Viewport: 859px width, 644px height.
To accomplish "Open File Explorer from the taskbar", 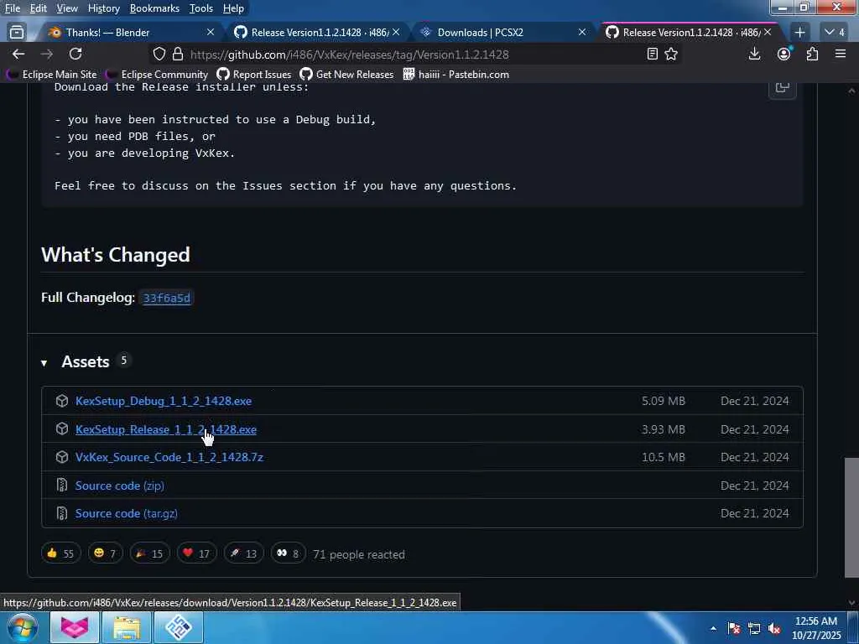I will (127, 627).
